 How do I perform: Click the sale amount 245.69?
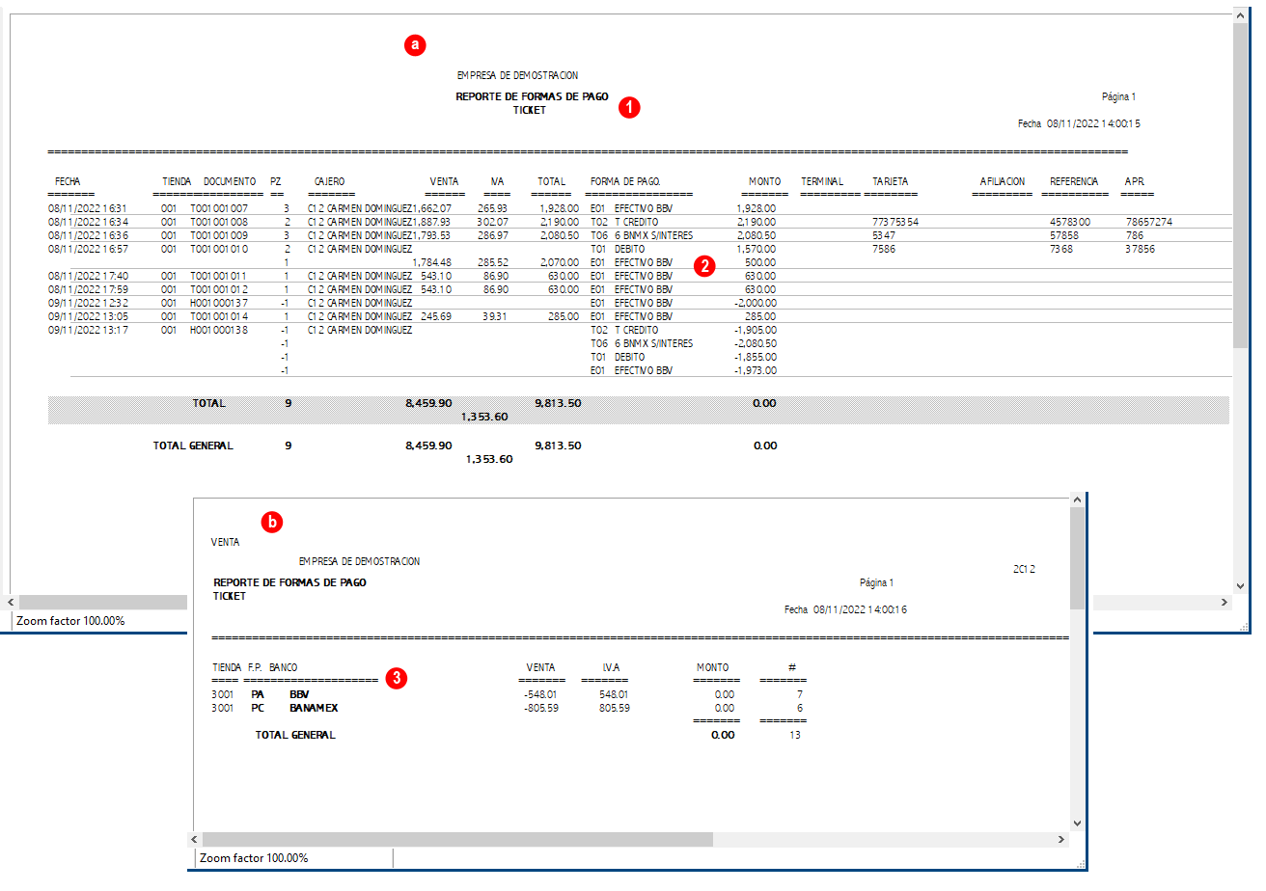point(437,316)
